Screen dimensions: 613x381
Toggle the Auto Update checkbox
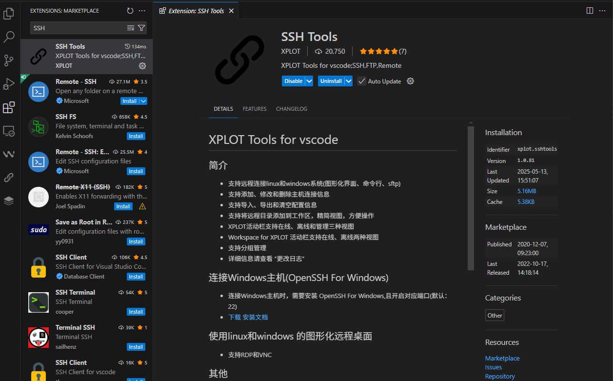pos(361,81)
